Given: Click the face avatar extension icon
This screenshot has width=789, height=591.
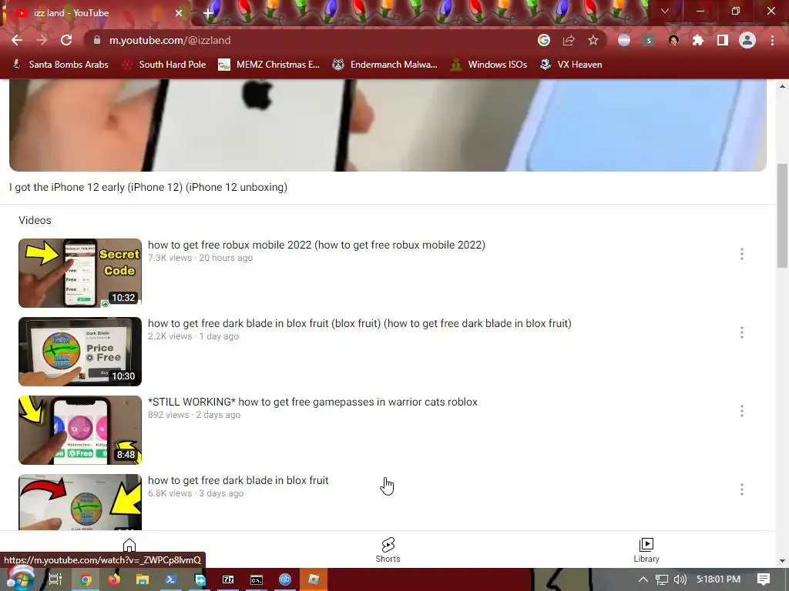Looking at the screenshot, I should pyautogui.click(x=673, y=40).
